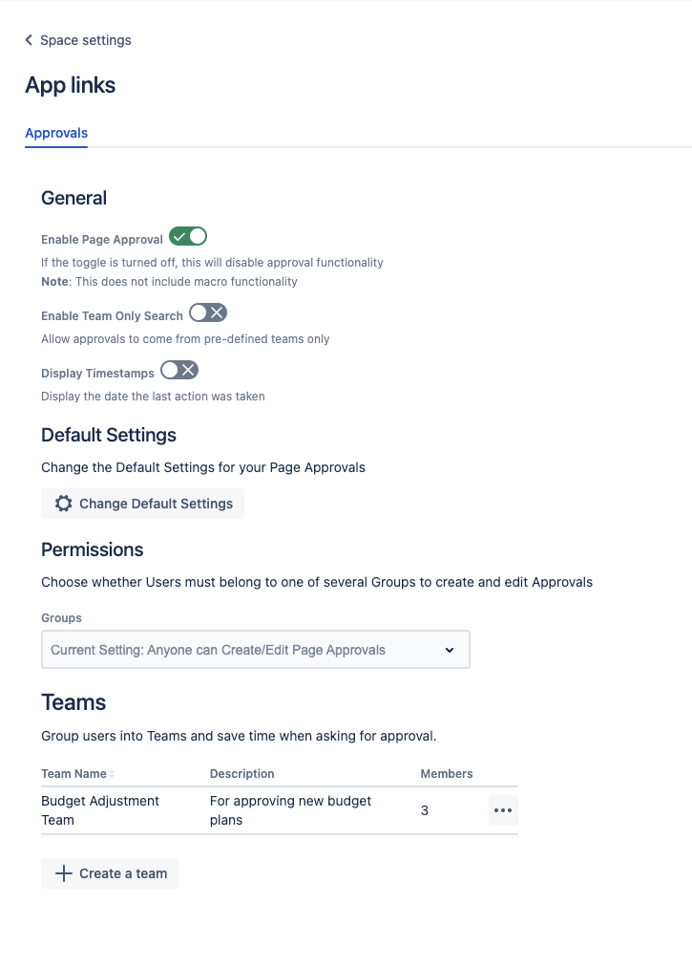Click the Description column header
This screenshot has height=968, width=692.
click(x=242, y=774)
